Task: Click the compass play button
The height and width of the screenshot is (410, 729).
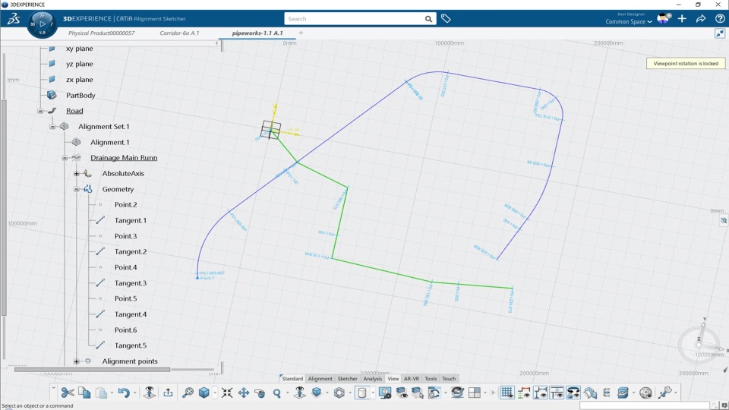Action: [x=43, y=24]
